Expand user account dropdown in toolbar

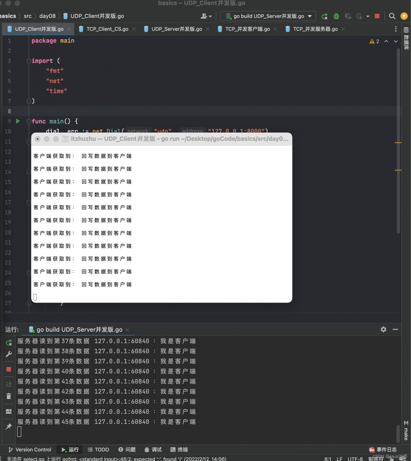pyautogui.click(x=206, y=16)
